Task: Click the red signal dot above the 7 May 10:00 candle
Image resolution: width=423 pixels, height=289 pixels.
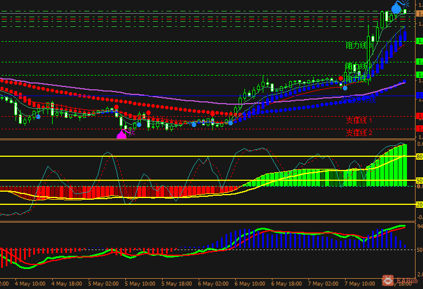Action: [x=341, y=78]
